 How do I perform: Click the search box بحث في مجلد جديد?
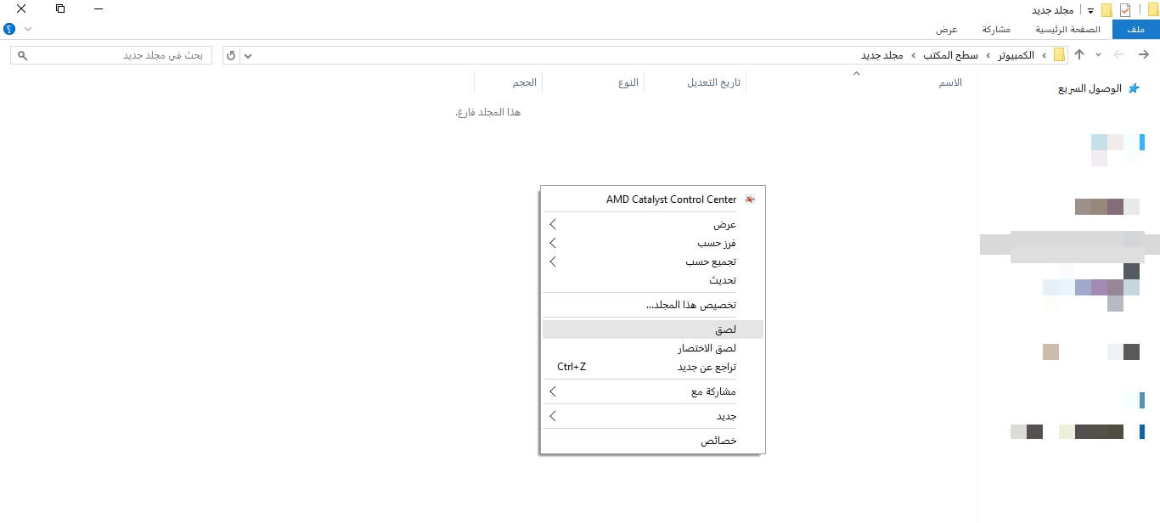tap(111, 55)
